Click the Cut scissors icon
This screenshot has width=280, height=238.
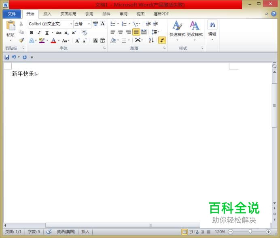[x=21, y=24]
